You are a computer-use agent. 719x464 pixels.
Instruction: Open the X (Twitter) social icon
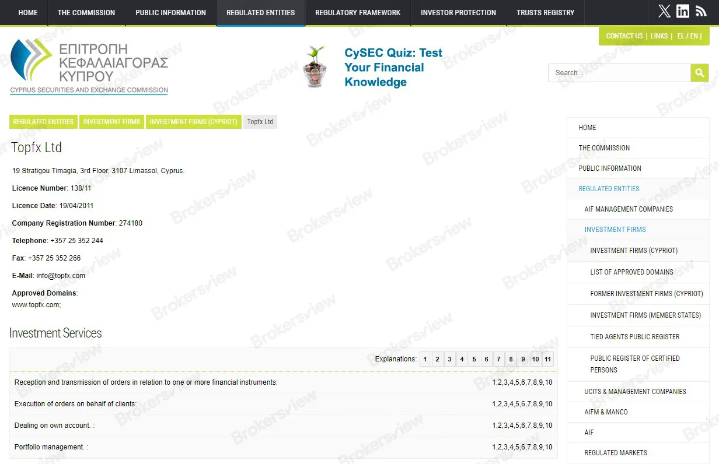coord(664,11)
